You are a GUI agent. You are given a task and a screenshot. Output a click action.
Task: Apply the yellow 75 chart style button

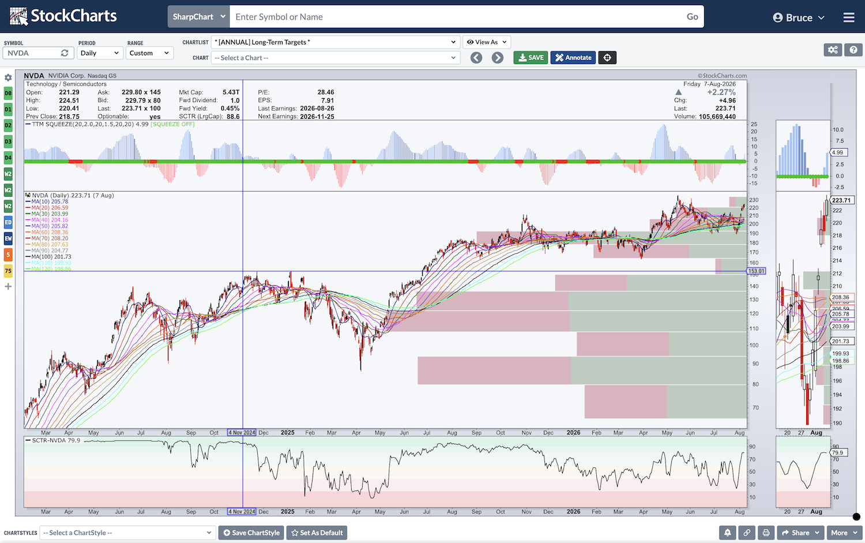8,271
